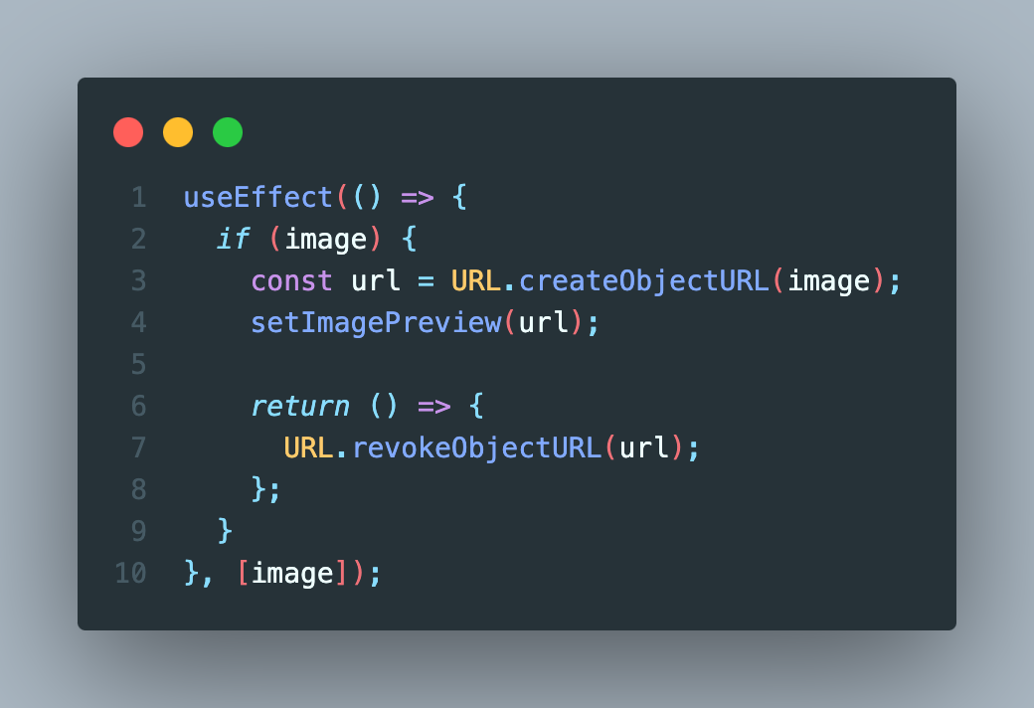Click revokeObjectURL method name
Screen dimensions: 1034x708
(477, 448)
